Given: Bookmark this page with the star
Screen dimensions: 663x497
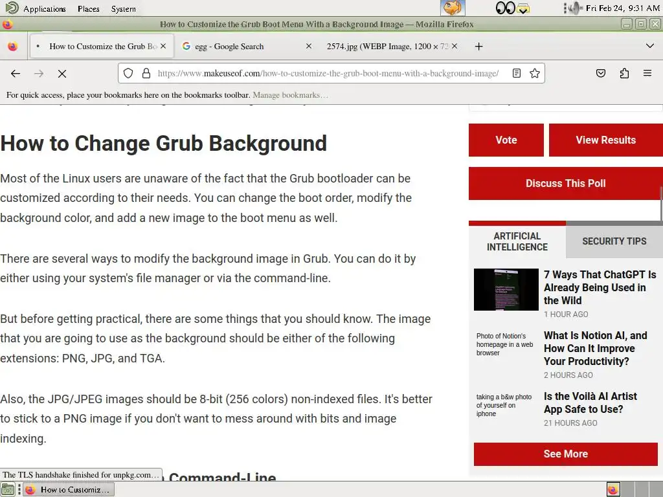Looking at the screenshot, I should [535, 74].
